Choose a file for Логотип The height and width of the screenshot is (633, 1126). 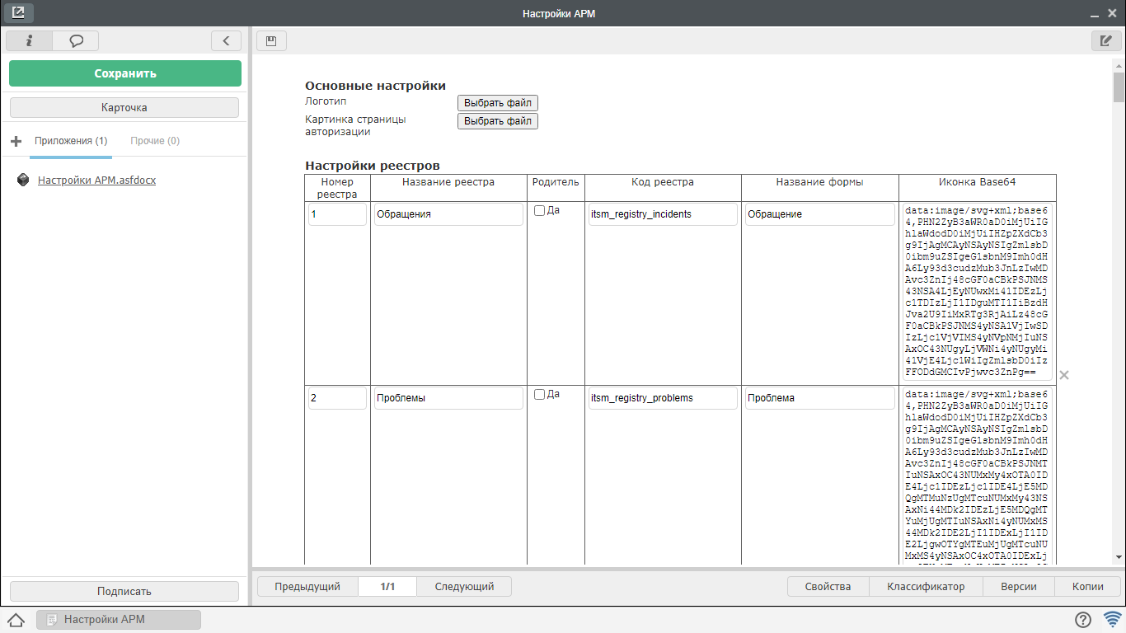pyautogui.click(x=498, y=103)
